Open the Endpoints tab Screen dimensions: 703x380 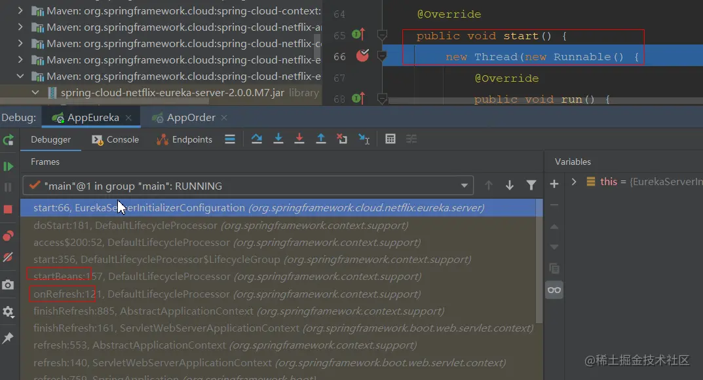coord(184,140)
